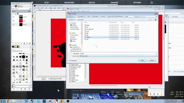Check No Debug Override flag in VTFEdit

70,67
